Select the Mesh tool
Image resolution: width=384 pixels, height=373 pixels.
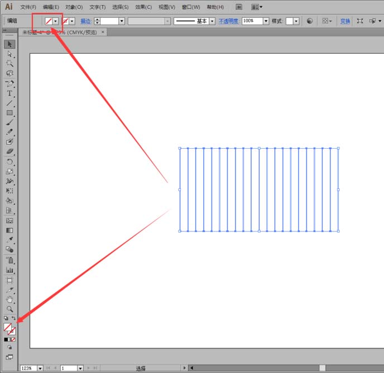[x=9, y=220]
